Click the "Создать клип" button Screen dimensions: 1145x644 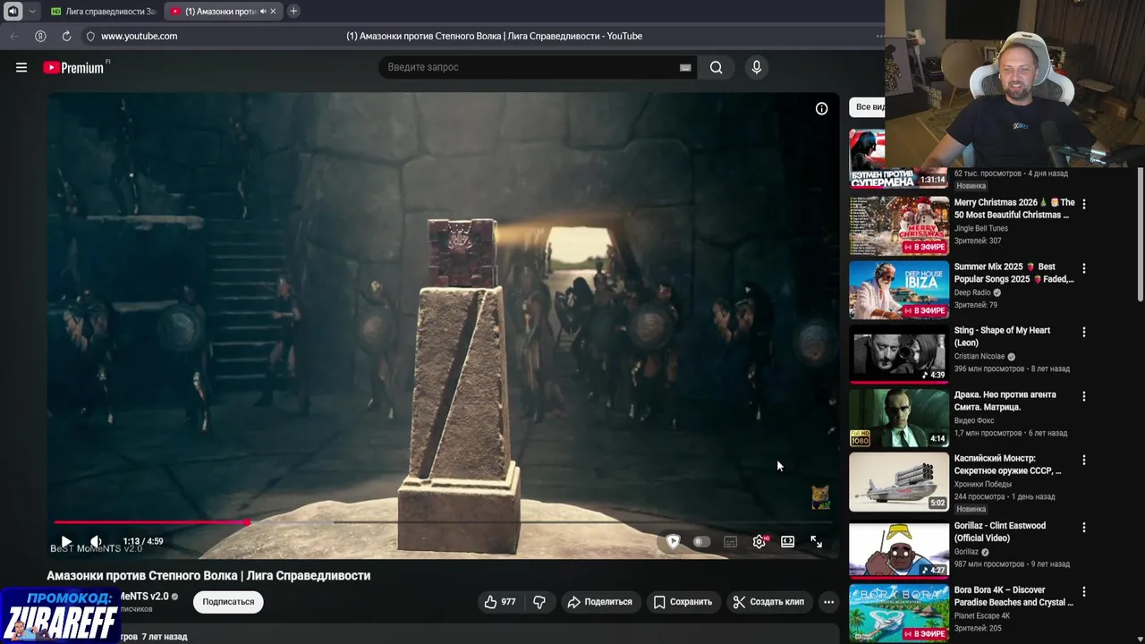point(768,602)
